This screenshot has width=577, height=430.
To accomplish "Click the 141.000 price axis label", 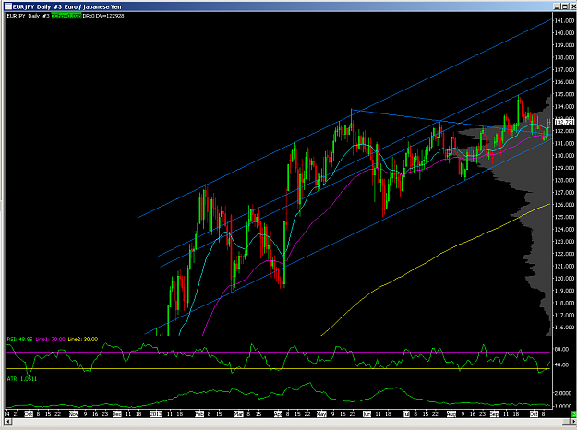I will pos(565,20).
